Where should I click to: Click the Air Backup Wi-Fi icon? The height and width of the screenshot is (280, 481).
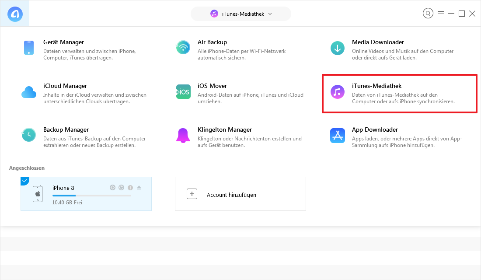coord(183,48)
